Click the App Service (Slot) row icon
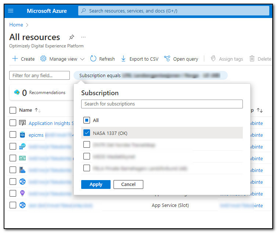This screenshot has height=233, width=277. point(22,205)
